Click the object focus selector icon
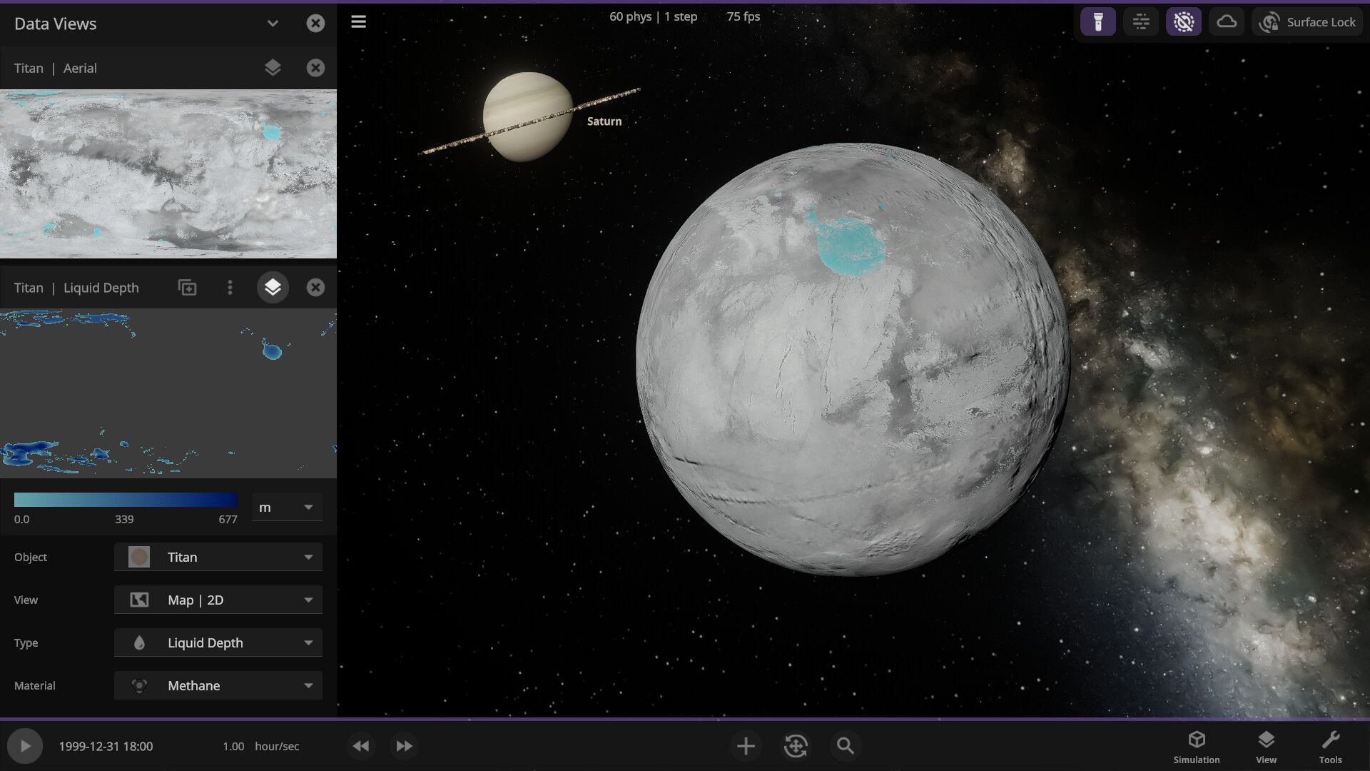 click(x=795, y=745)
